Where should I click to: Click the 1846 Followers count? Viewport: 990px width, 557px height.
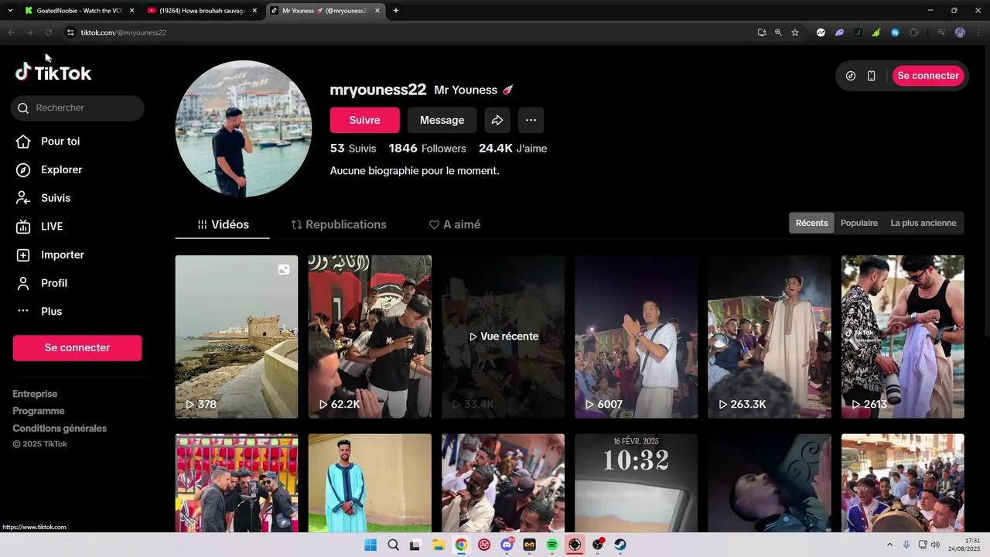tap(427, 149)
